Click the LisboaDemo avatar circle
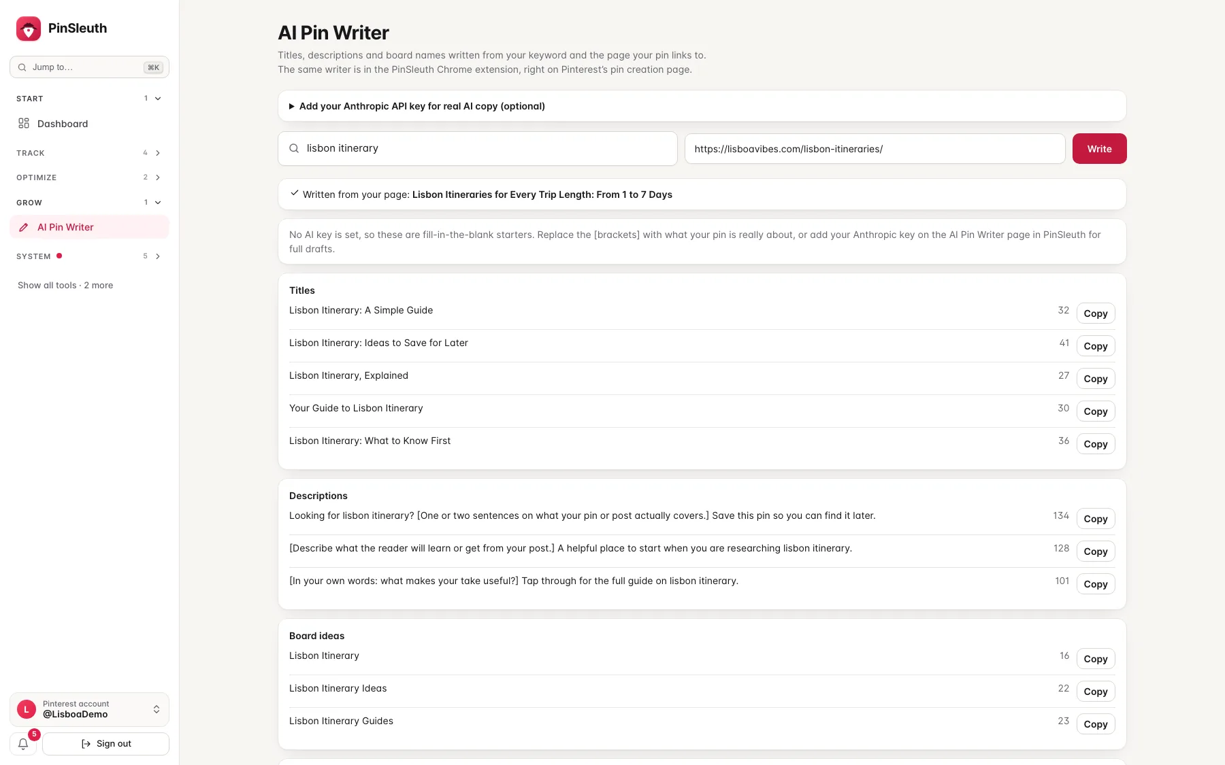This screenshot has width=1225, height=765. pyautogui.click(x=27, y=709)
